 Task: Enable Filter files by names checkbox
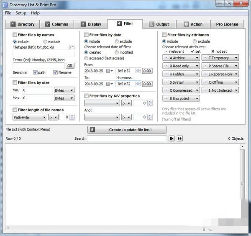tap(15, 35)
